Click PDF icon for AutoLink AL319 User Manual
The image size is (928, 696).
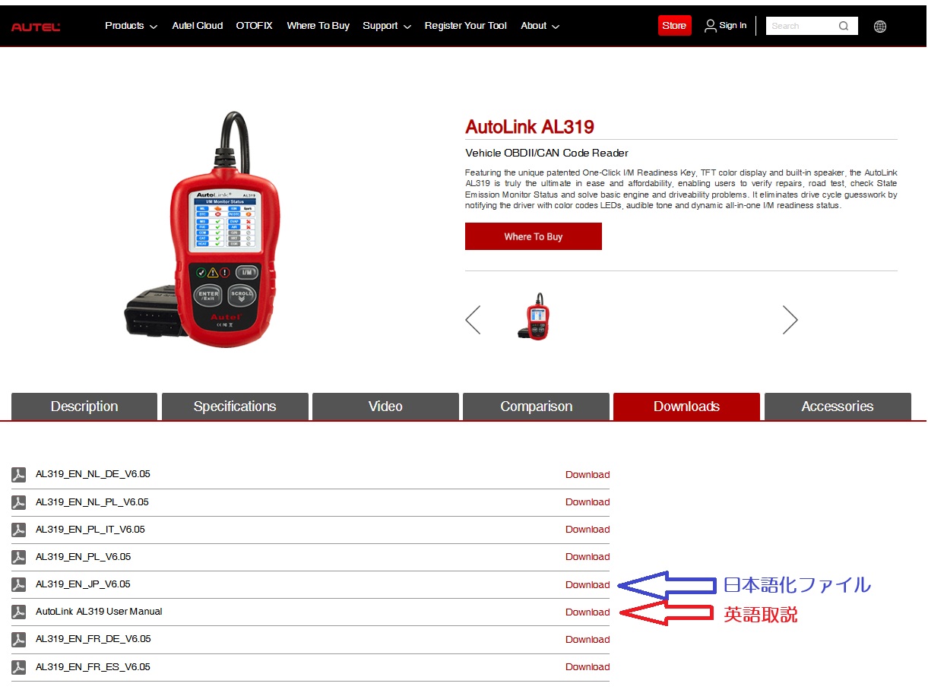(19, 612)
